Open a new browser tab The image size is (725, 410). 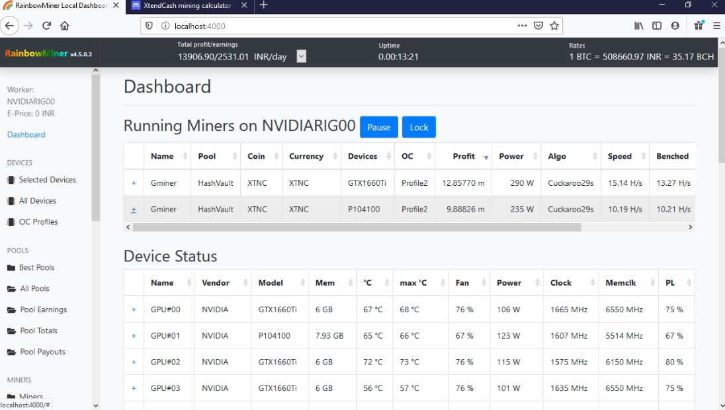pyautogui.click(x=263, y=5)
